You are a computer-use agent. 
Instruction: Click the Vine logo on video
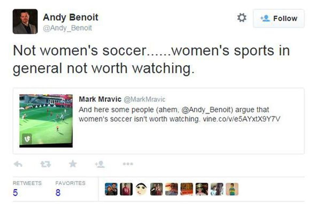click(26, 139)
